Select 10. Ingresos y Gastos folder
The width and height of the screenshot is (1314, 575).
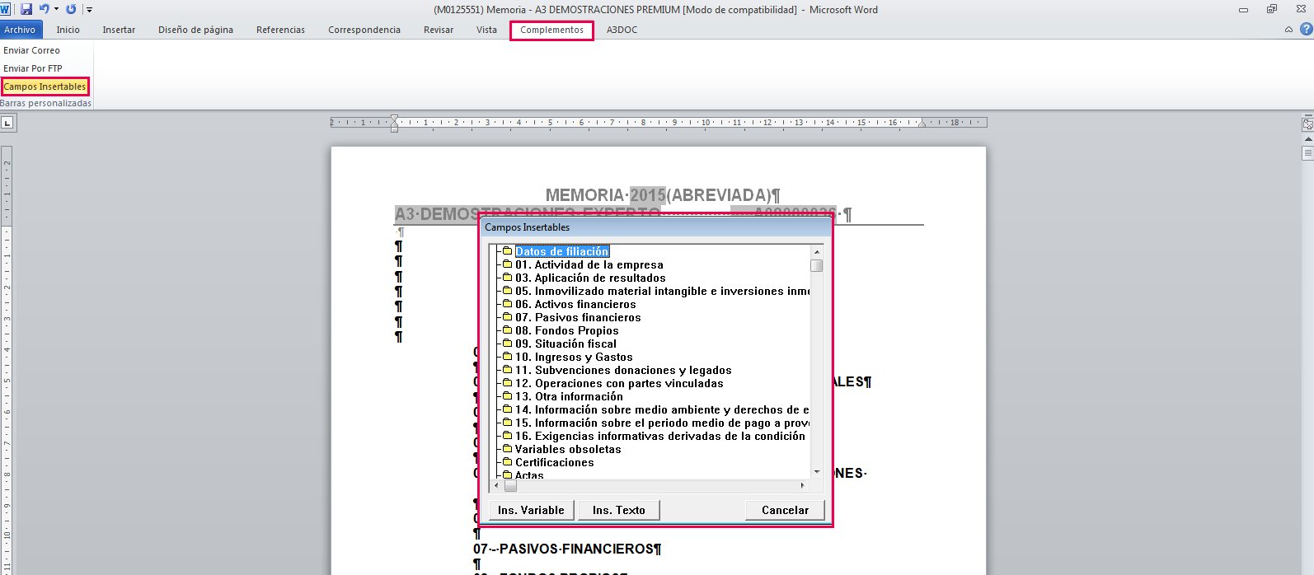(574, 357)
